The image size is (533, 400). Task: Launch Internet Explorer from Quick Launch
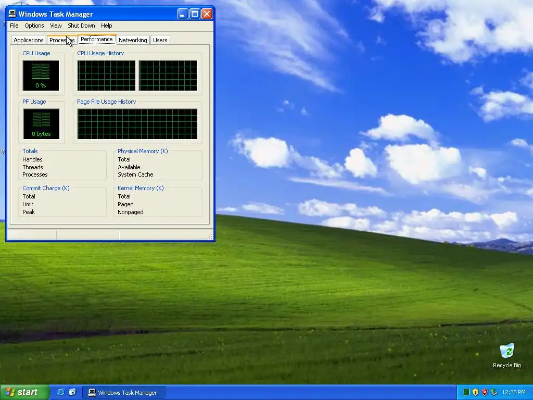coord(60,392)
